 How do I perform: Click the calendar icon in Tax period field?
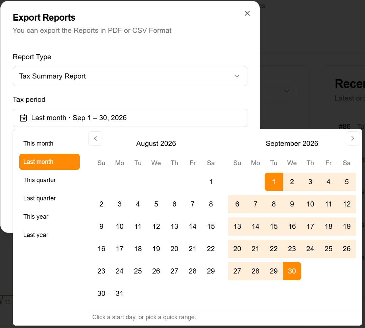pyautogui.click(x=23, y=118)
